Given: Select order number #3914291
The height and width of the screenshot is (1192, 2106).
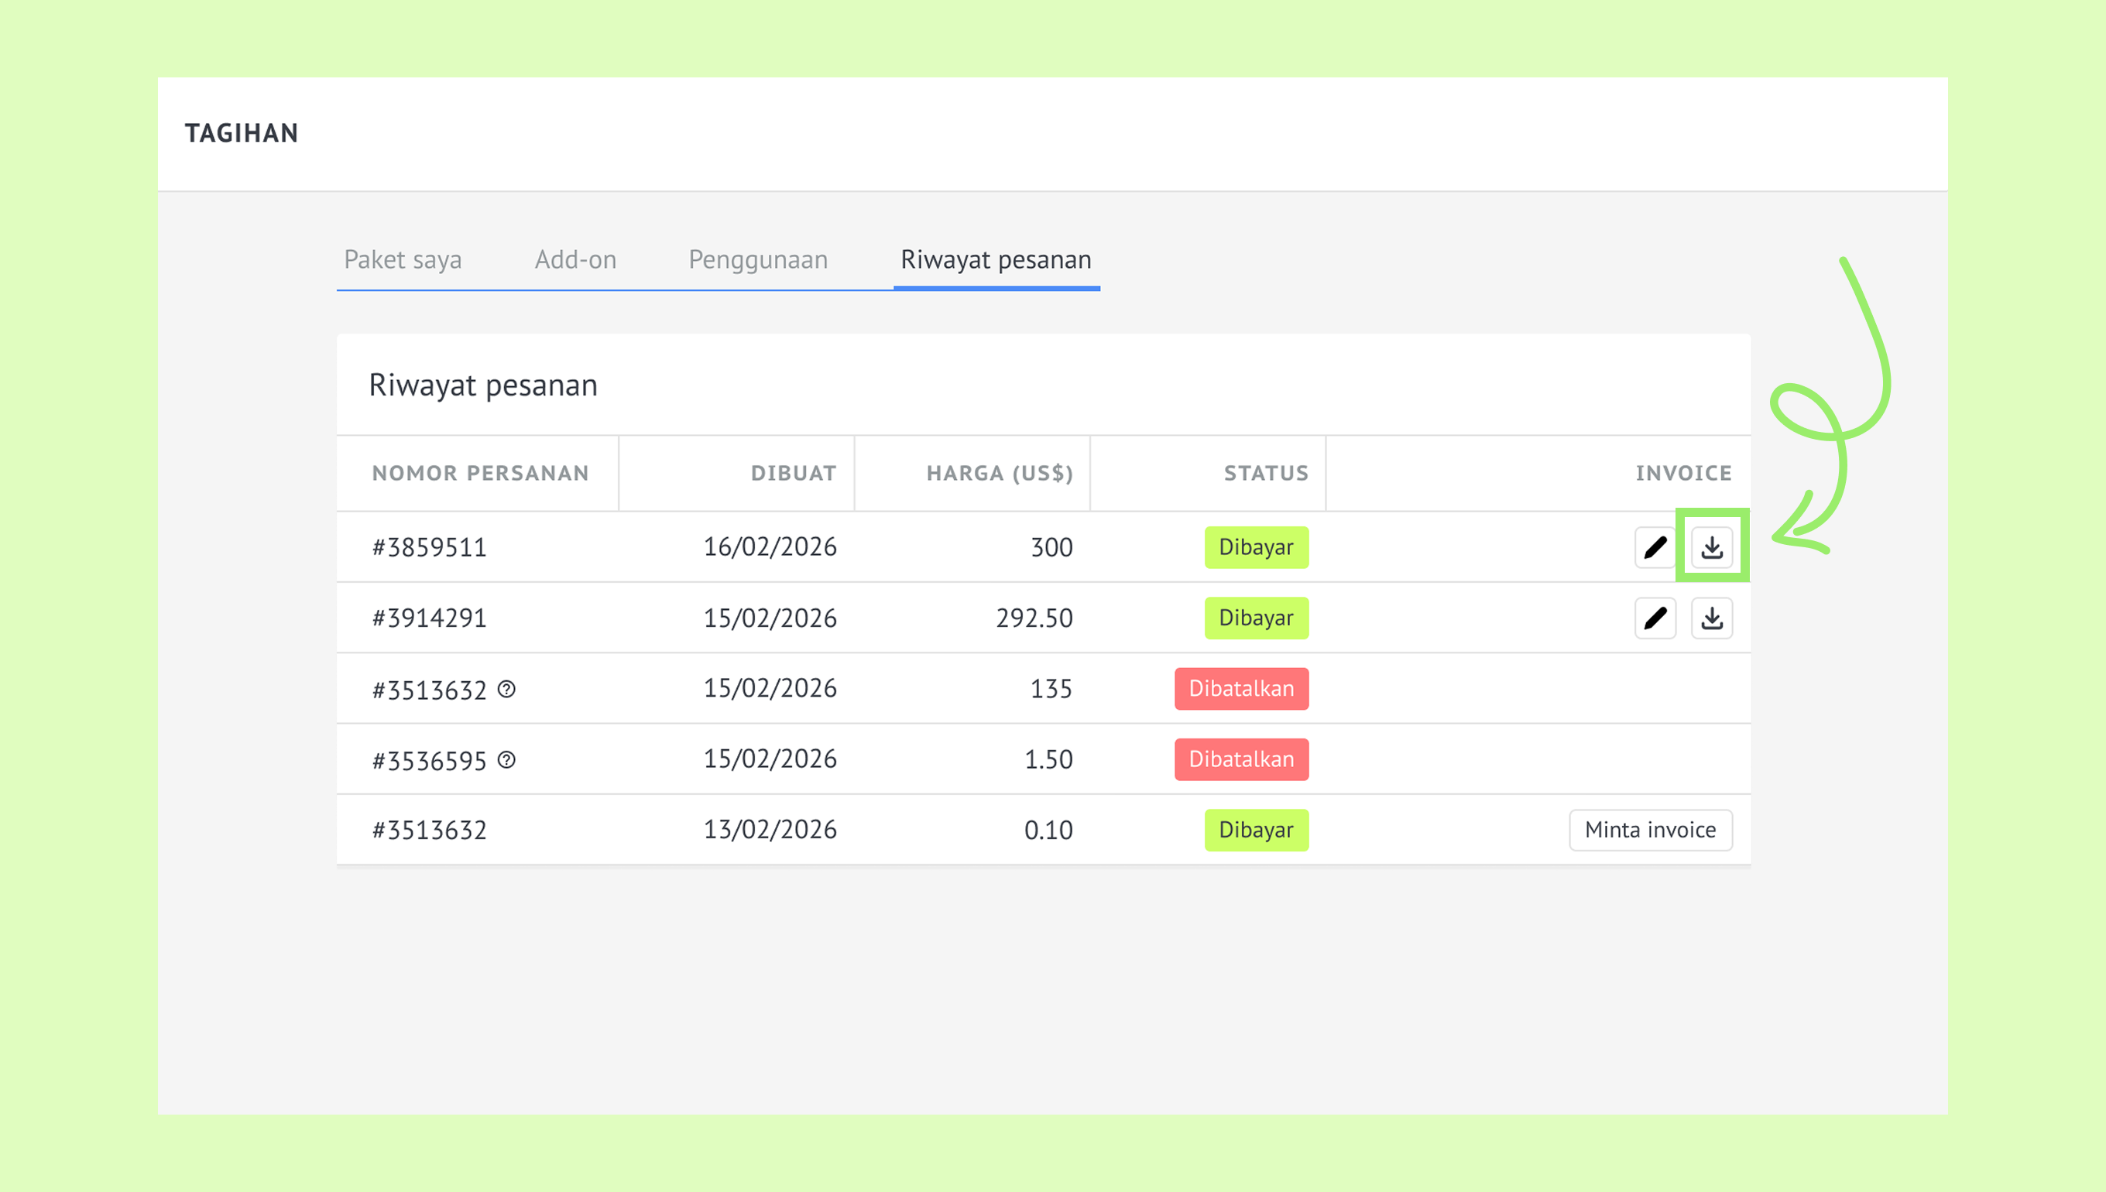Looking at the screenshot, I should tap(430, 618).
